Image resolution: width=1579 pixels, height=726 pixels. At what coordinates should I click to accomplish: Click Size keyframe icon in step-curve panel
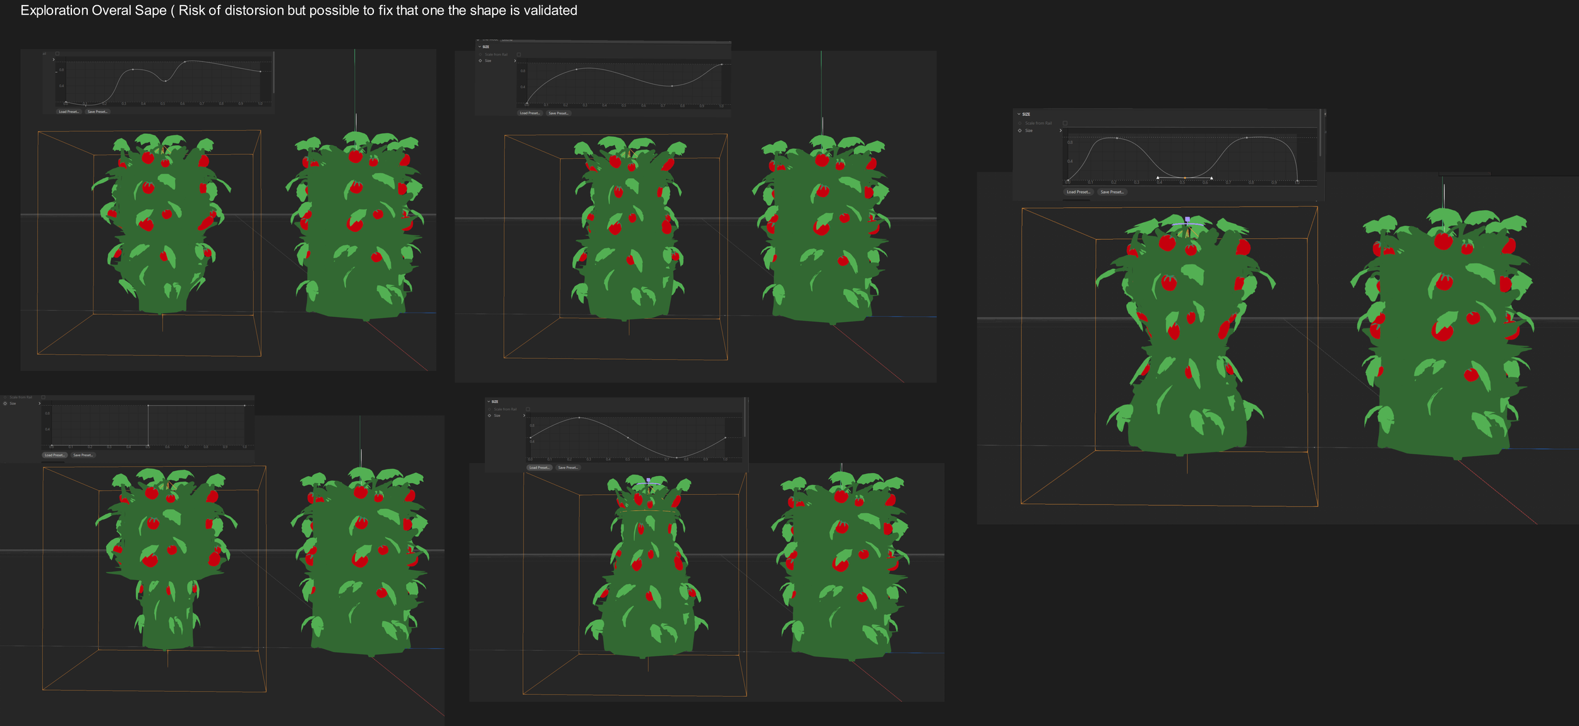[5, 403]
